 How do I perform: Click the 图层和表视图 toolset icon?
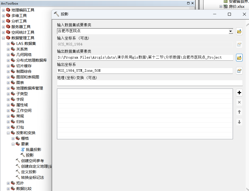pyautogui.click(x=13, y=77)
